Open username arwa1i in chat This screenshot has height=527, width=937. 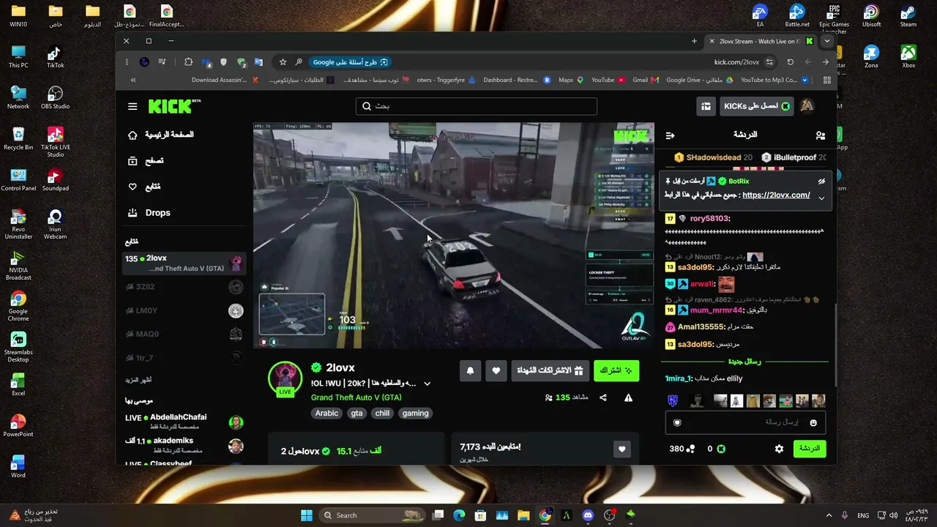[702, 284]
